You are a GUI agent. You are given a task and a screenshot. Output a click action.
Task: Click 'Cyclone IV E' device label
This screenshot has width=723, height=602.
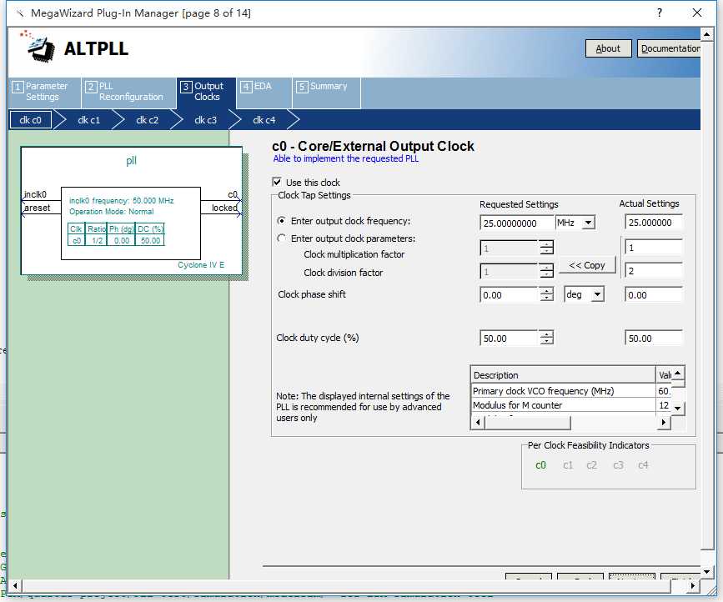tap(201, 265)
